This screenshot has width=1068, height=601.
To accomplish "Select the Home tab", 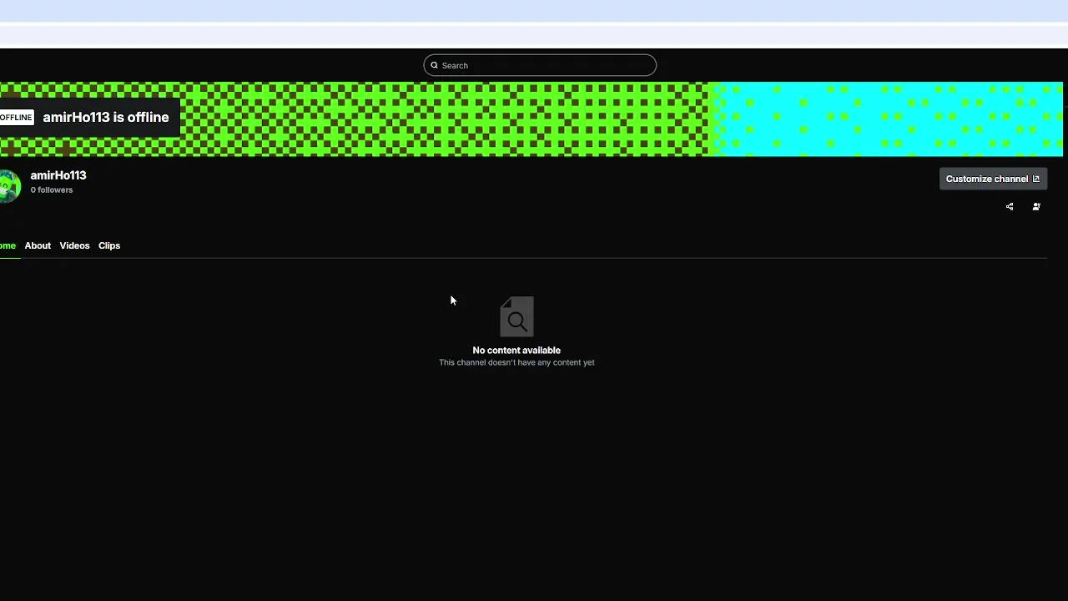I will [8, 245].
